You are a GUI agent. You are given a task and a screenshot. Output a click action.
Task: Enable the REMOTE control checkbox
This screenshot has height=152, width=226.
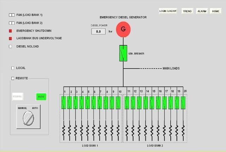(13, 78)
